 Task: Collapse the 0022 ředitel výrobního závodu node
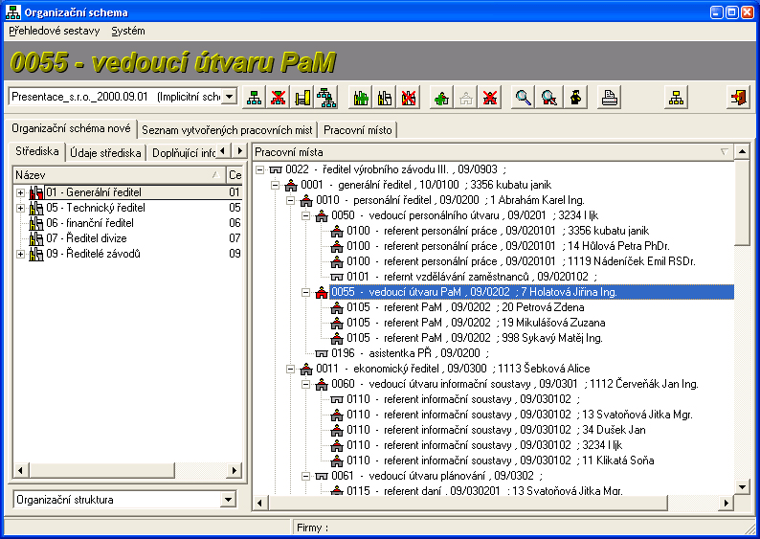tap(259, 169)
